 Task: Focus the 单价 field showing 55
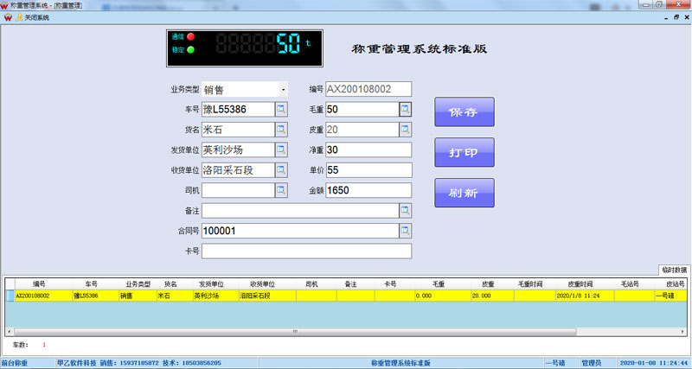(368, 170)
